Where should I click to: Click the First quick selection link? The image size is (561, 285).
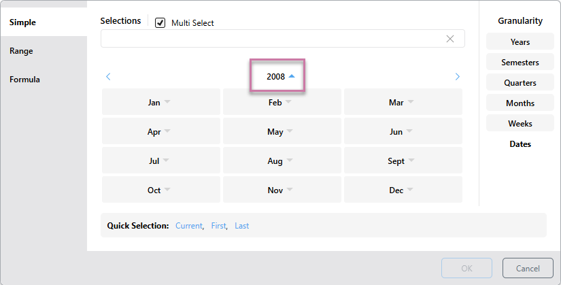(218, 226)
